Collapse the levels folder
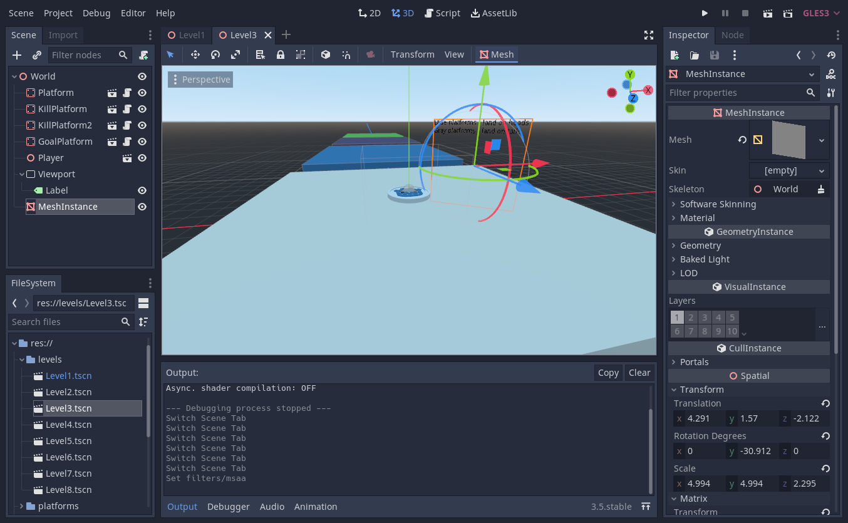 [x=21, y=360]
